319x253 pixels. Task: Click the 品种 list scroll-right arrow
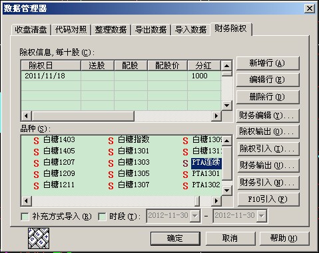pos(216,201)
